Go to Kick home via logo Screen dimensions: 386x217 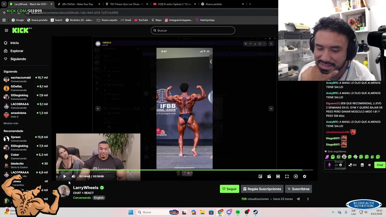pos(22,30)
